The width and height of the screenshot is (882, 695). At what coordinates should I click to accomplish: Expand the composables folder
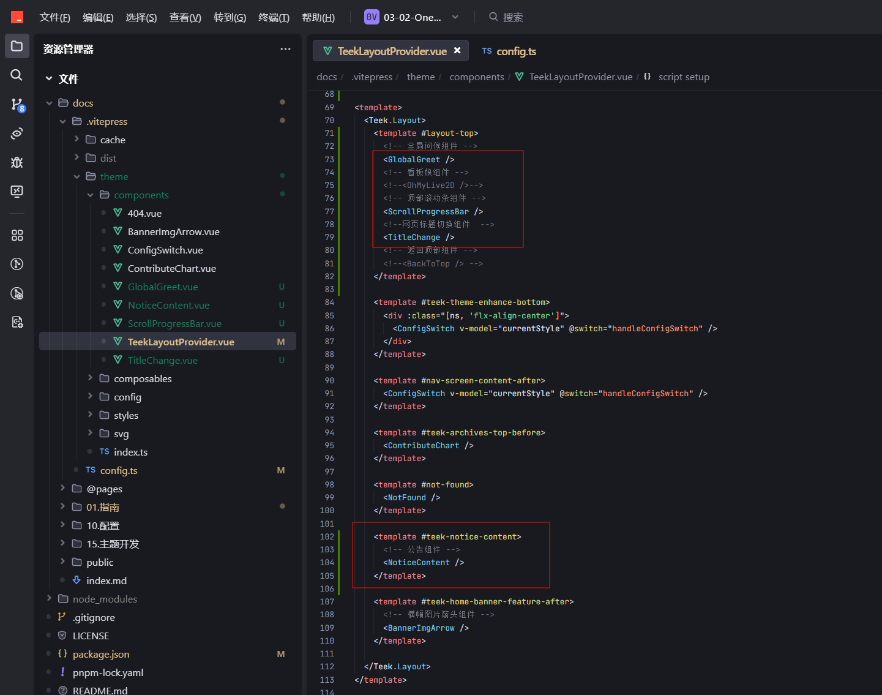pyautogui.click(x=90, y=378)
